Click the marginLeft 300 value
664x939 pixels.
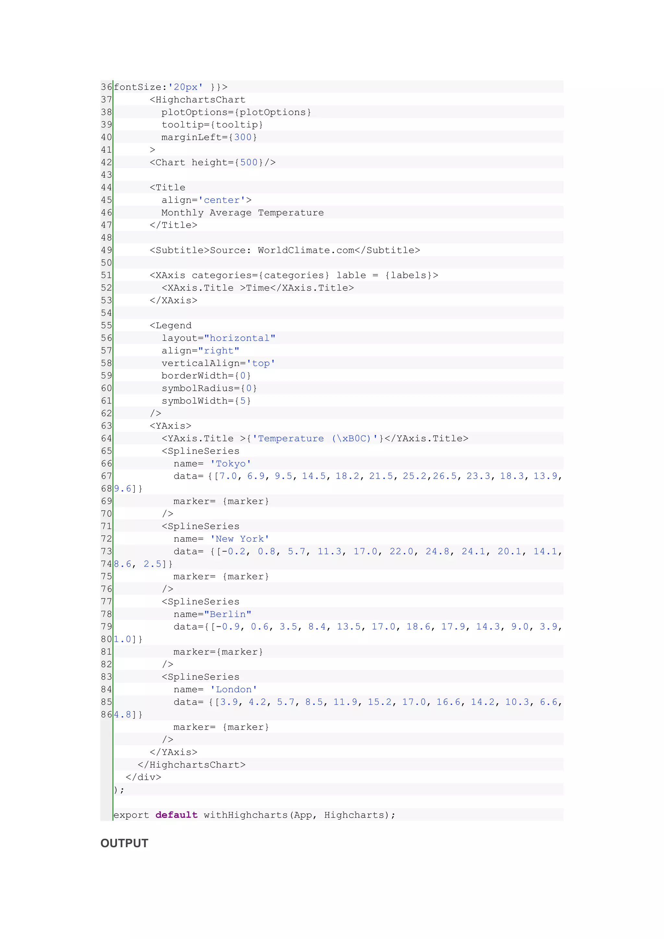point(243,137)
